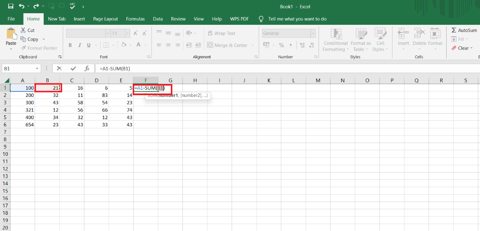Click the Save icon in the title bar
Viewport: 480px width, 231px height.
coord(11,6)
